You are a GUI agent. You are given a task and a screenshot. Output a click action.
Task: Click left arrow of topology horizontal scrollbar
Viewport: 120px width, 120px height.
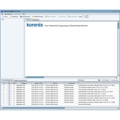[25, 77]
